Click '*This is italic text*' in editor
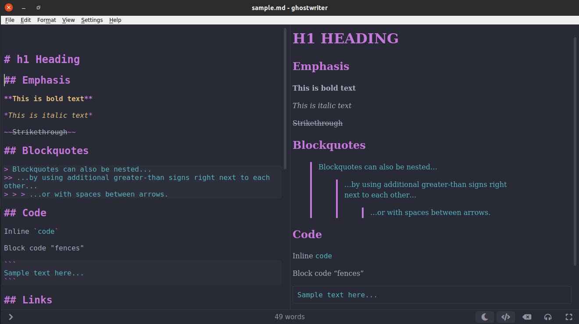 [x=48, y=116]
